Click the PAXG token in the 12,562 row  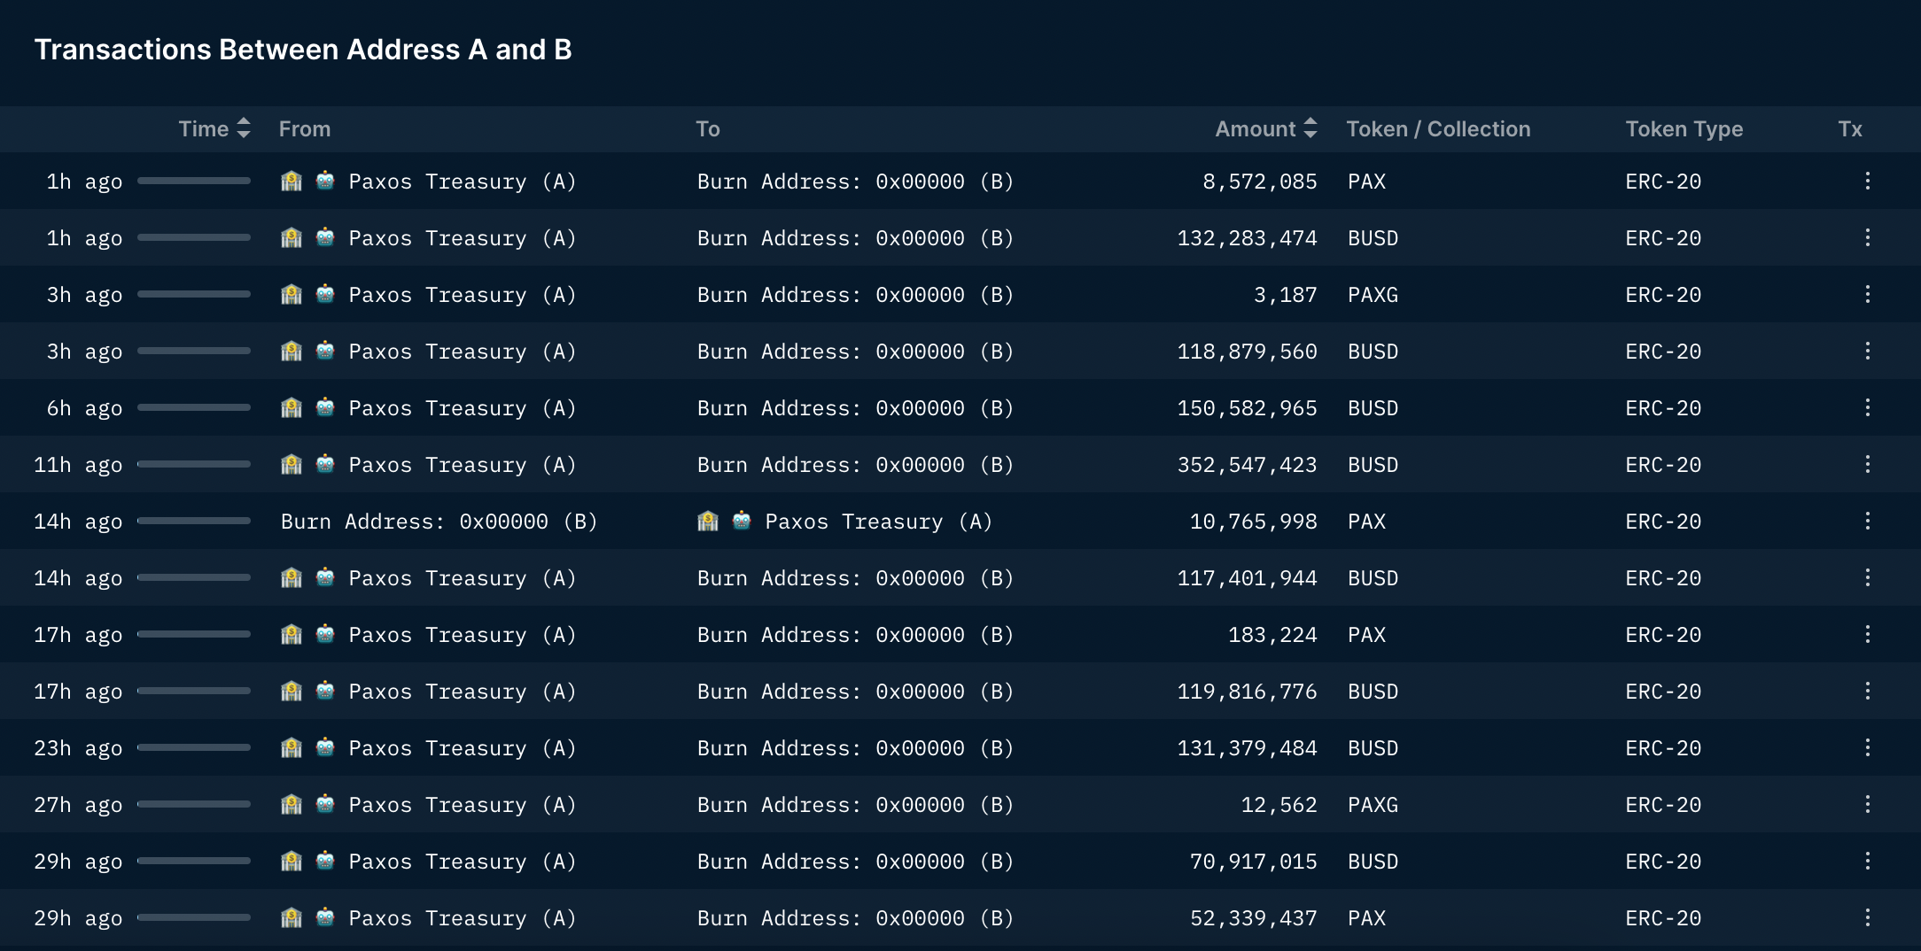pos(1373,805)
